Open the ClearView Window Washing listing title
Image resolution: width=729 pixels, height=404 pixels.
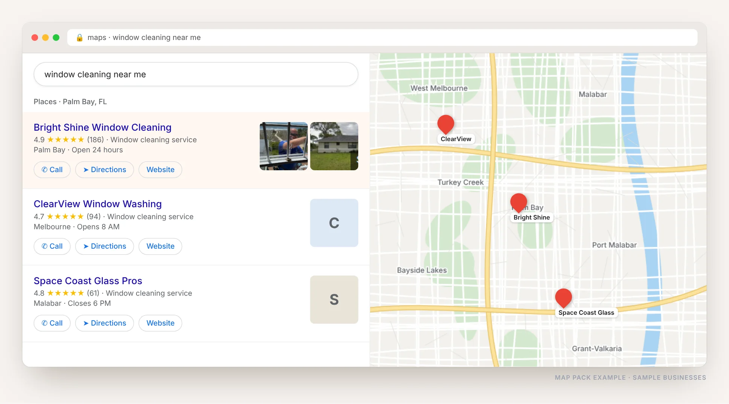98,204
